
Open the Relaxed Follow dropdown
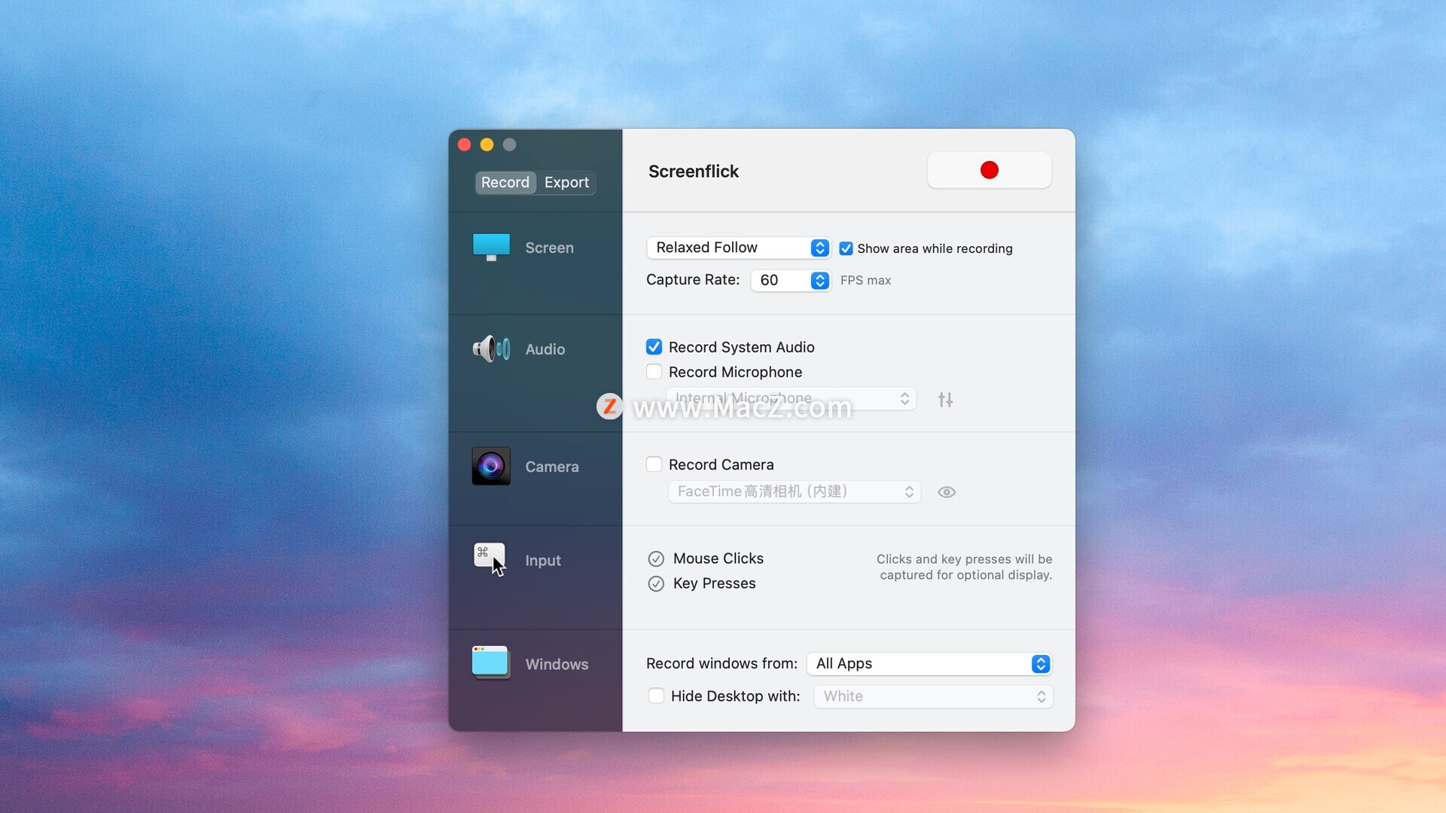point(738,248)
